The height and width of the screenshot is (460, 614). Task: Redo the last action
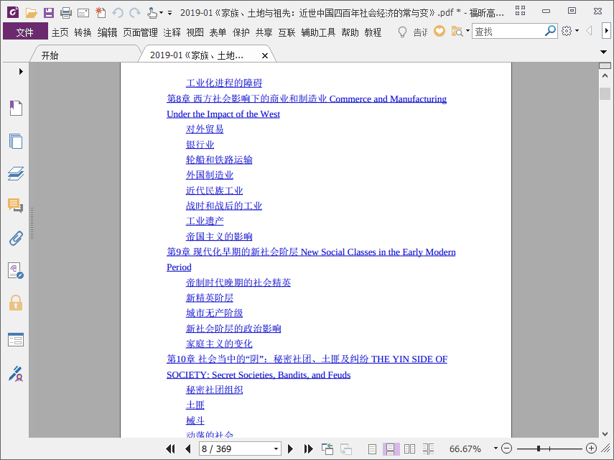point(135,13)
